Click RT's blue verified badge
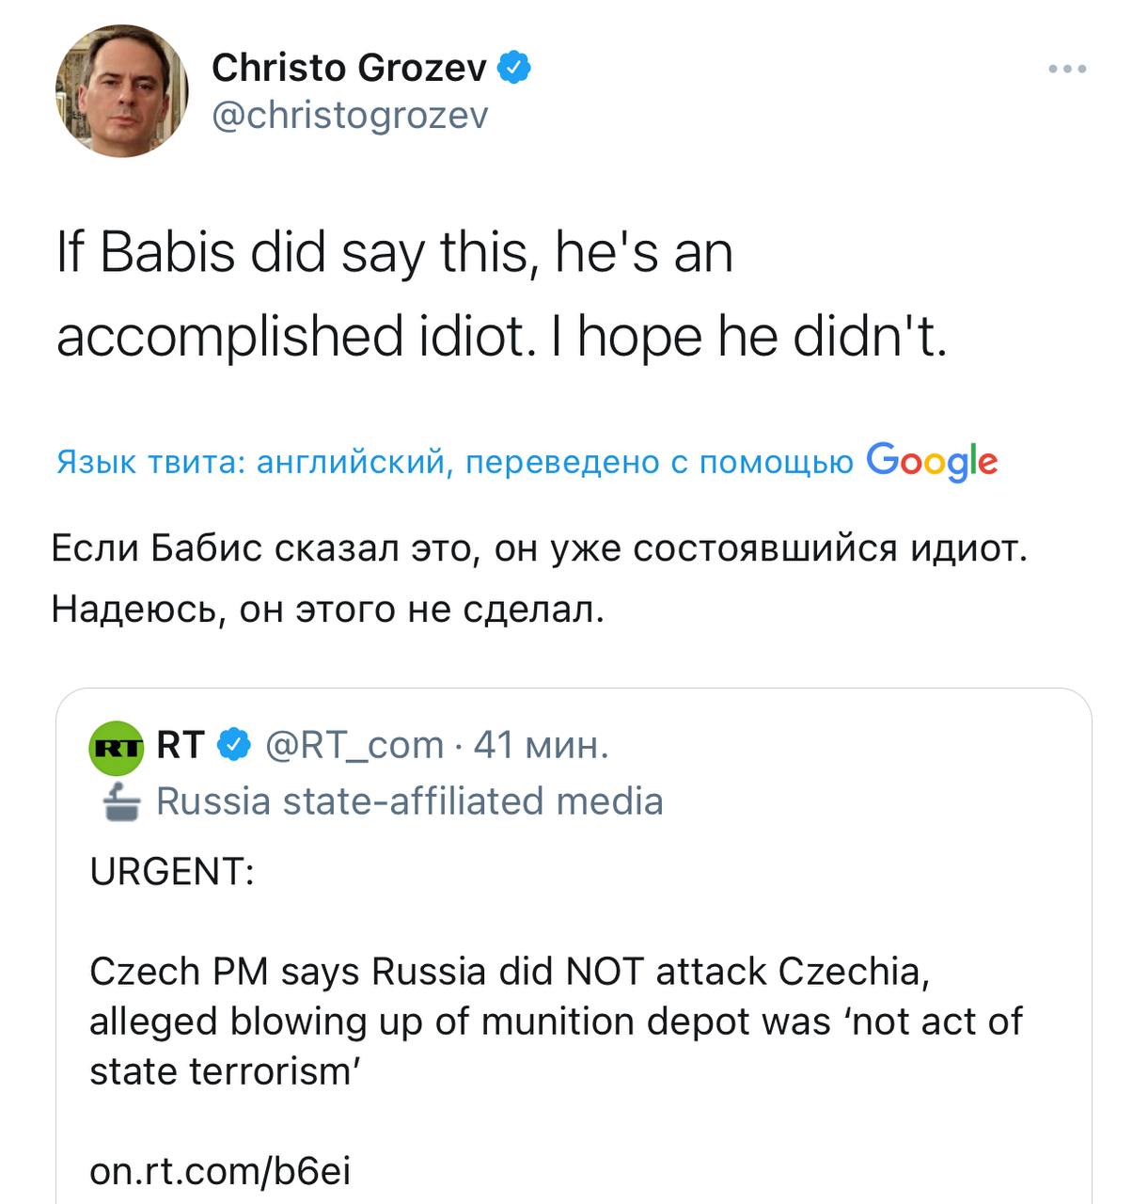Viewport: 1148px width, 1204px height. (x=235, y=746)
